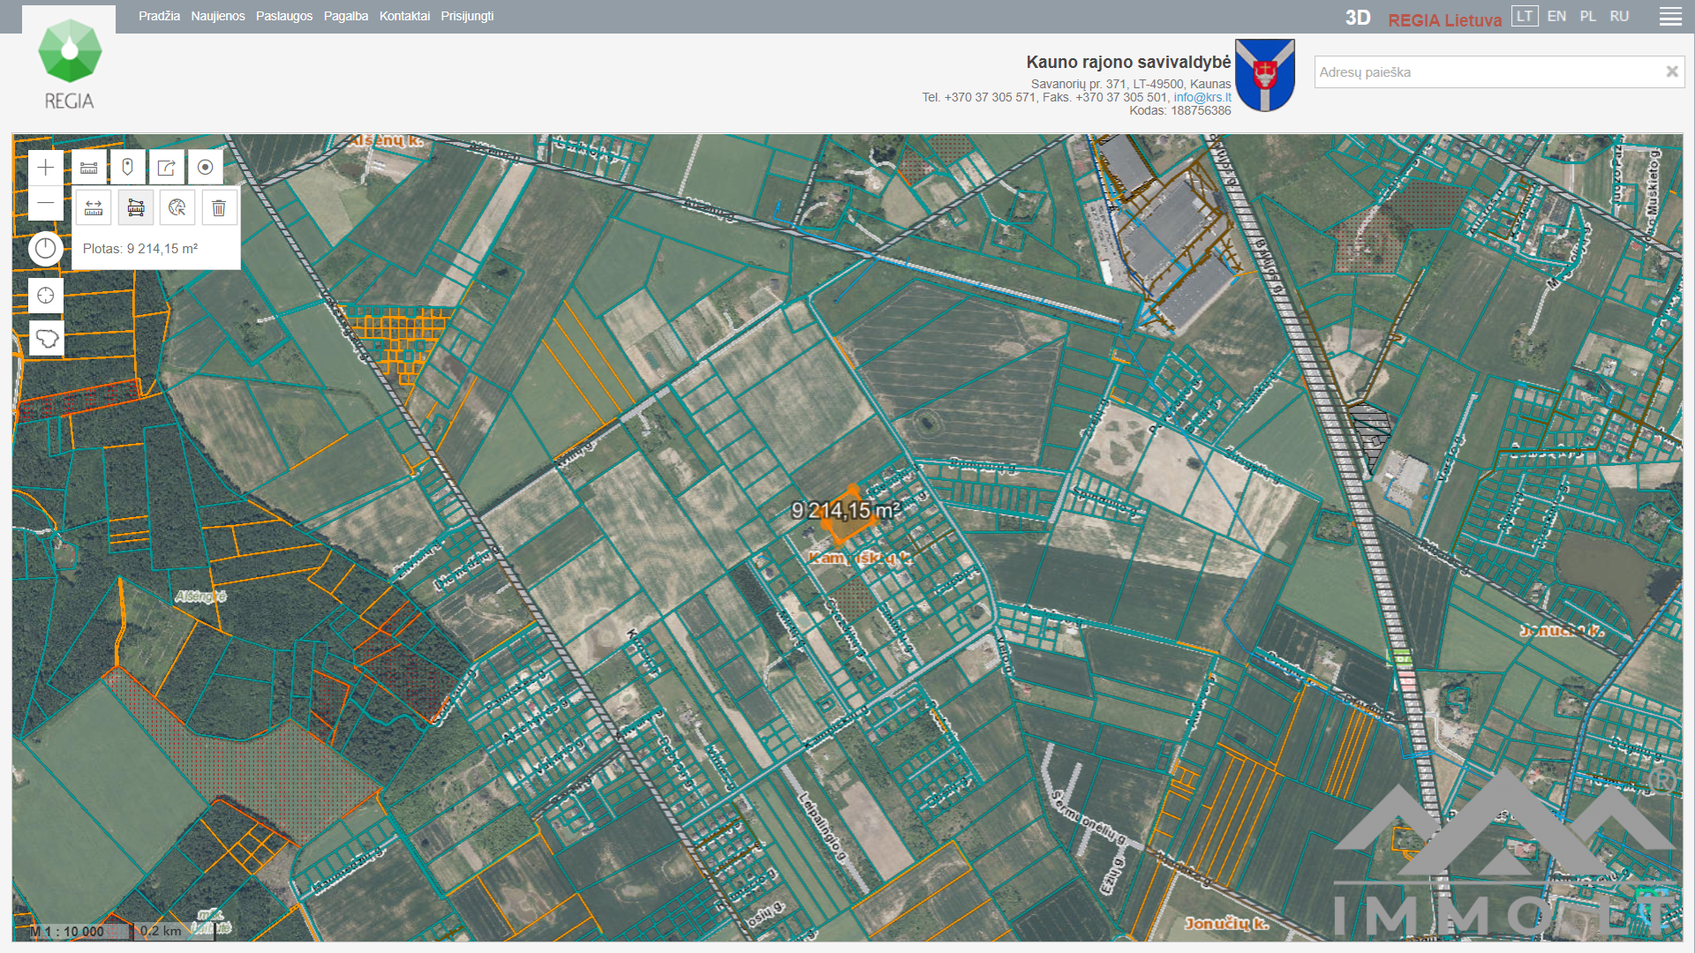
Task: Zoom out the map with minus button
Action: [x=46, y=203]
